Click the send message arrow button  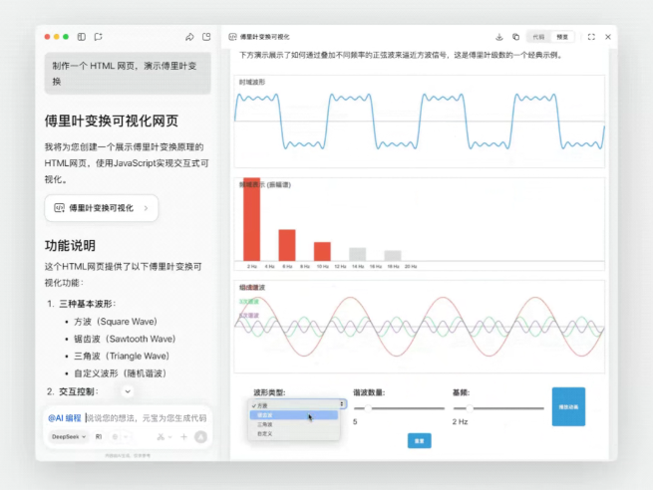pos(200,437)
